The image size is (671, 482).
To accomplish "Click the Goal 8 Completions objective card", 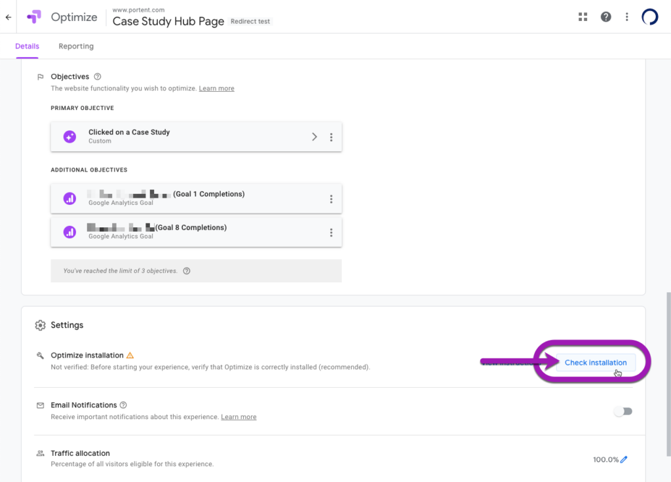I will pyautogui.click(x=196, y=232).
